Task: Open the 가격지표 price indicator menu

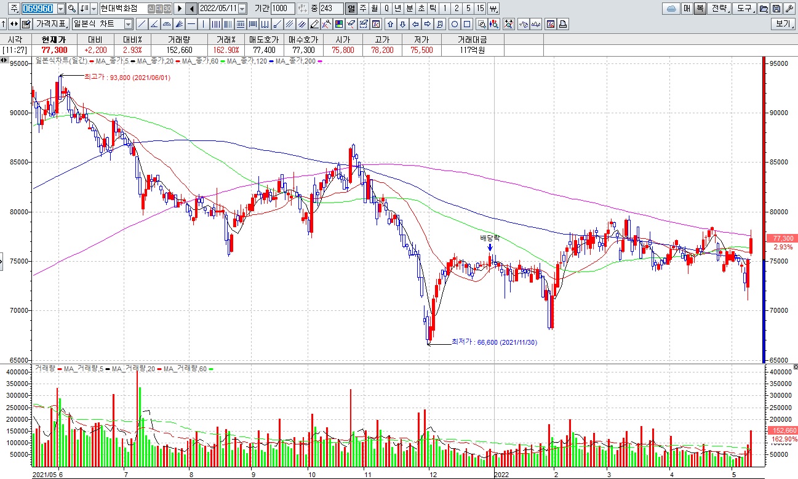Action: pos(51,24)
